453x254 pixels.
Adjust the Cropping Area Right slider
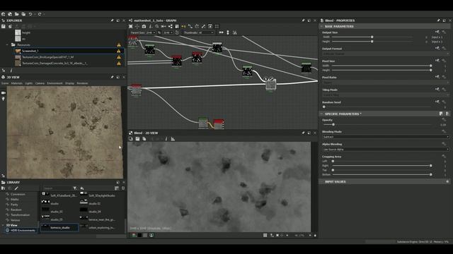pos(431,166)
